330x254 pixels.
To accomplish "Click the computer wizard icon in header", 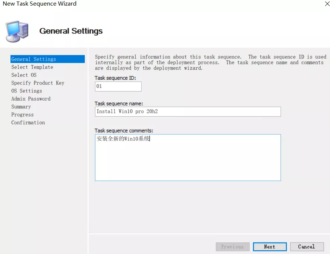I will [x=17, y=31].
